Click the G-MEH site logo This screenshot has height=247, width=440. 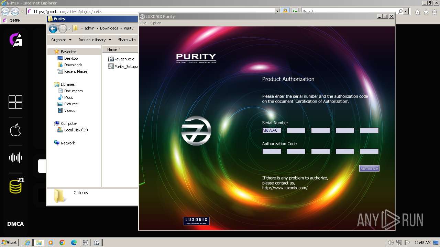pyautogui.click(x=15, y=39)
